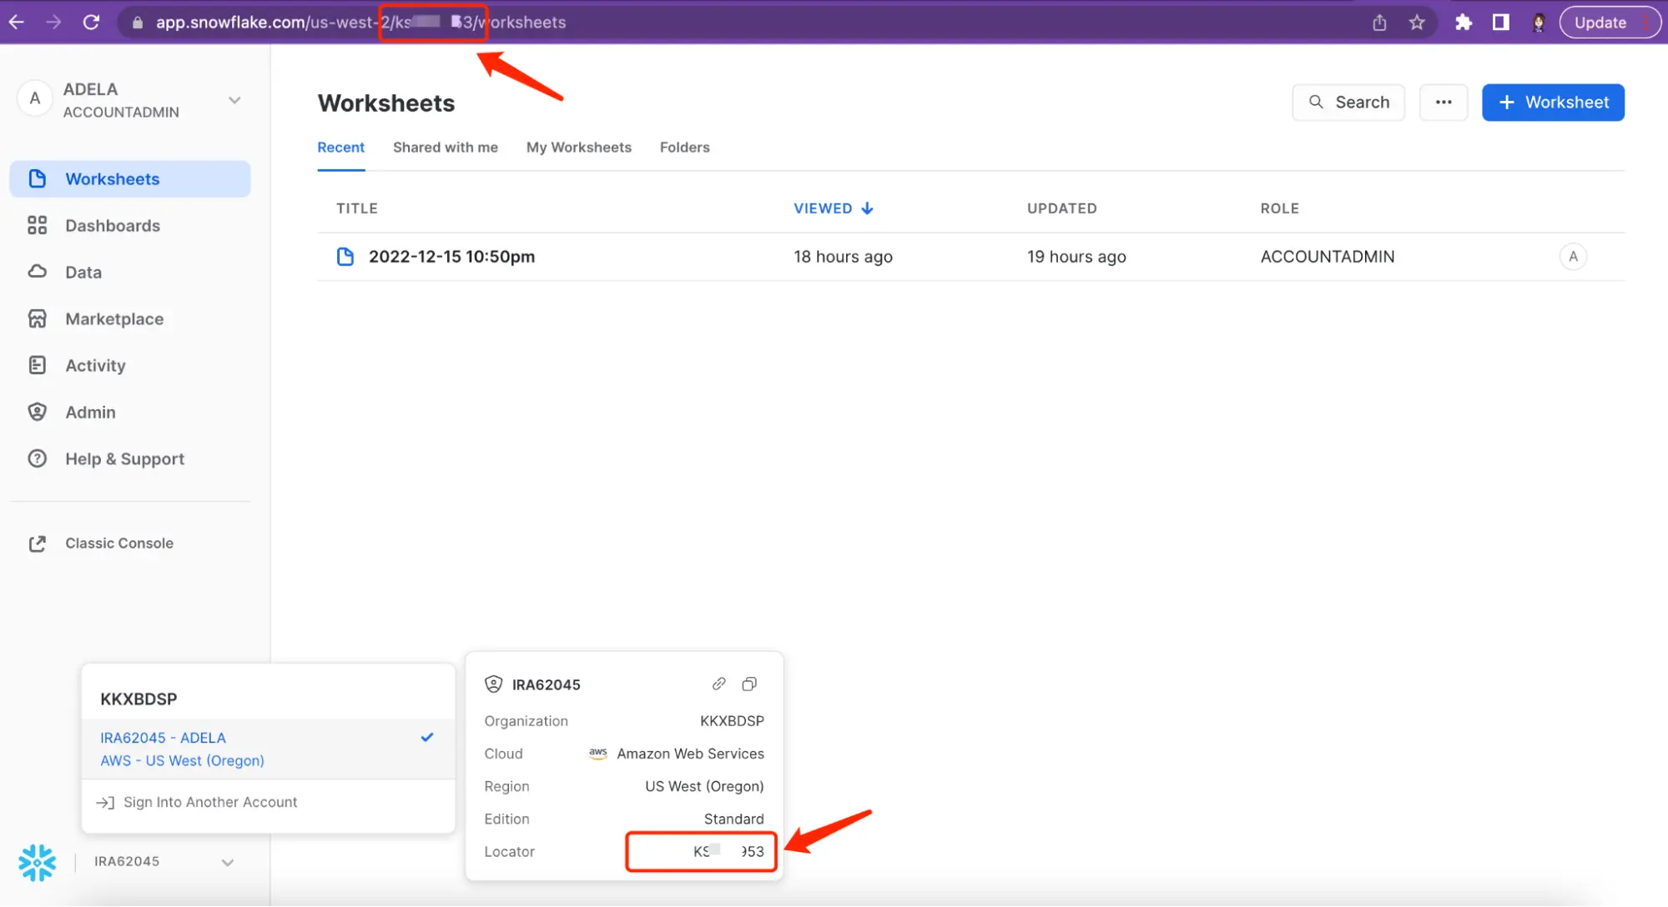Open Admin in the sidebar
Viewport: 1668px width, 907px height.
click(x=130, y=413)
